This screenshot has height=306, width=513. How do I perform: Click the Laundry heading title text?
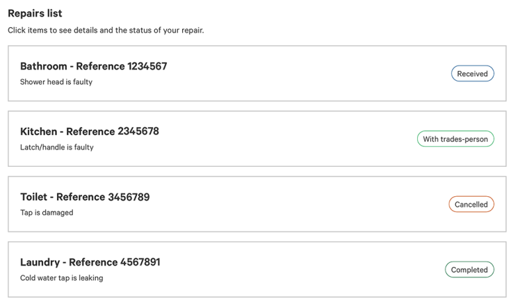(90, 262)
